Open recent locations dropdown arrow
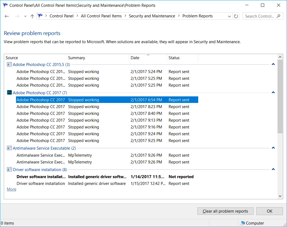The image size is (287, 227). point(25,16)
